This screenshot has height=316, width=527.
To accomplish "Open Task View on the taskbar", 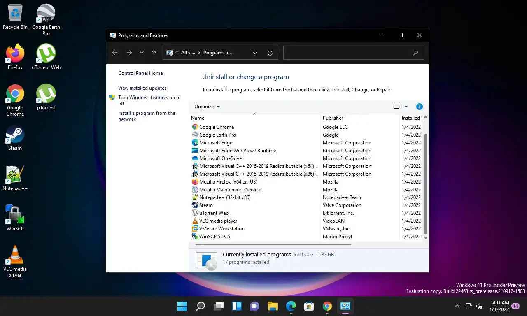I will 219,306.
